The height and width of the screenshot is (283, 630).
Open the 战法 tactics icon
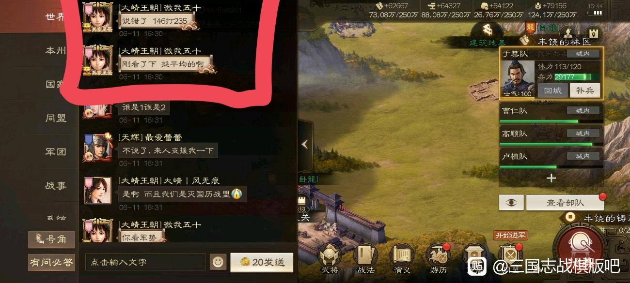click(366, 254)
